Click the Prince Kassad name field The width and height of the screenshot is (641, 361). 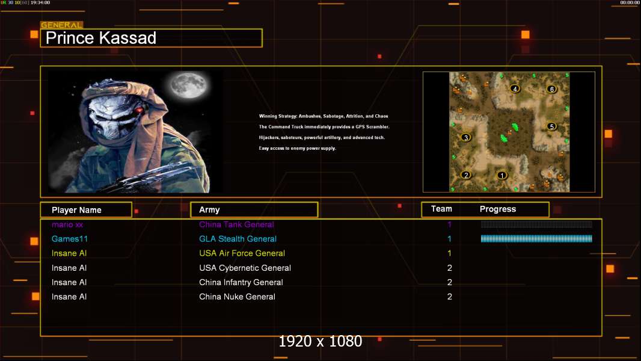pyautogui.click(x=152, y=38)
